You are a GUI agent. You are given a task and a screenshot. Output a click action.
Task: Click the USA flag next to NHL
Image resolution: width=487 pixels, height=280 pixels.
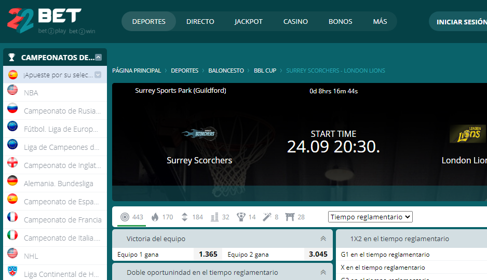(12, 253)
